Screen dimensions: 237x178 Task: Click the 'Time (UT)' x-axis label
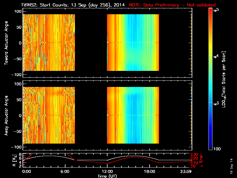point(107,176)
